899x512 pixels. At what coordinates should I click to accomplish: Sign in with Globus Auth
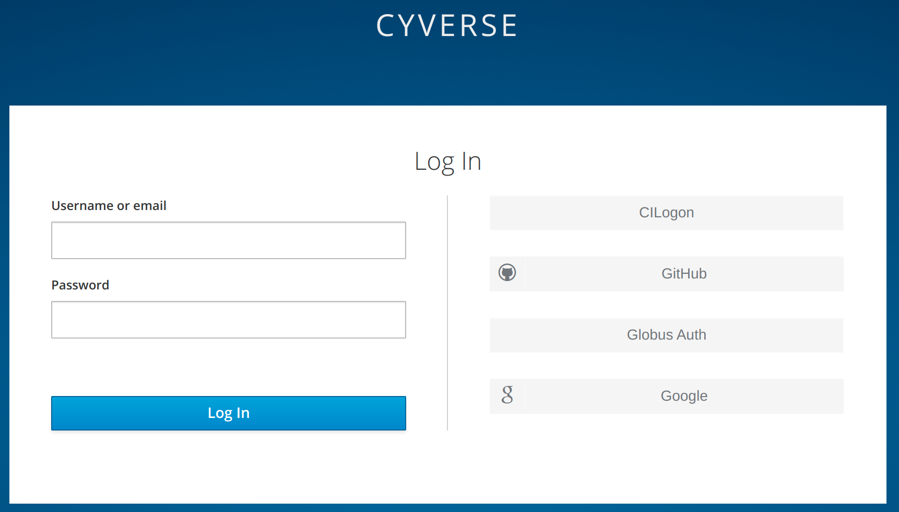tap(666, 335)
